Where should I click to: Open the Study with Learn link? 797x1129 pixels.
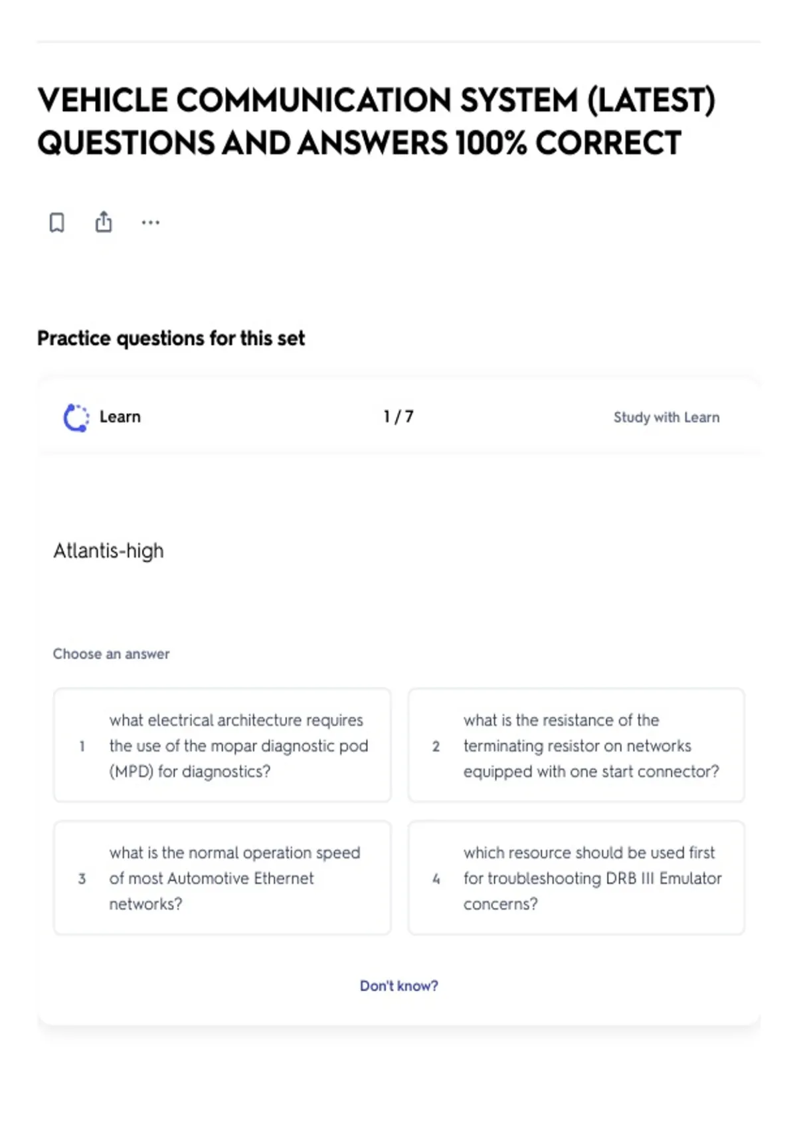[666, 417]
